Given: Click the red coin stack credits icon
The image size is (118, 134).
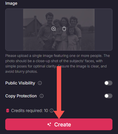Looking at the screenshot, I should coord(8,111).
